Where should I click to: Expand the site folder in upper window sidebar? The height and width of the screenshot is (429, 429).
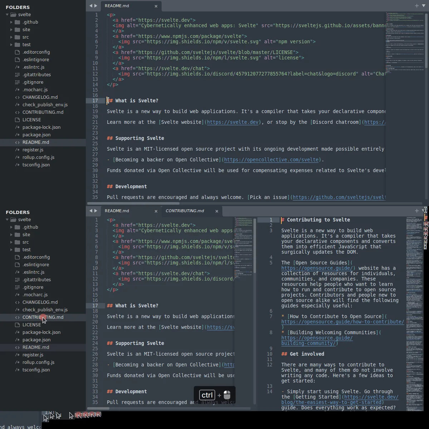click(x=11, y=30)
